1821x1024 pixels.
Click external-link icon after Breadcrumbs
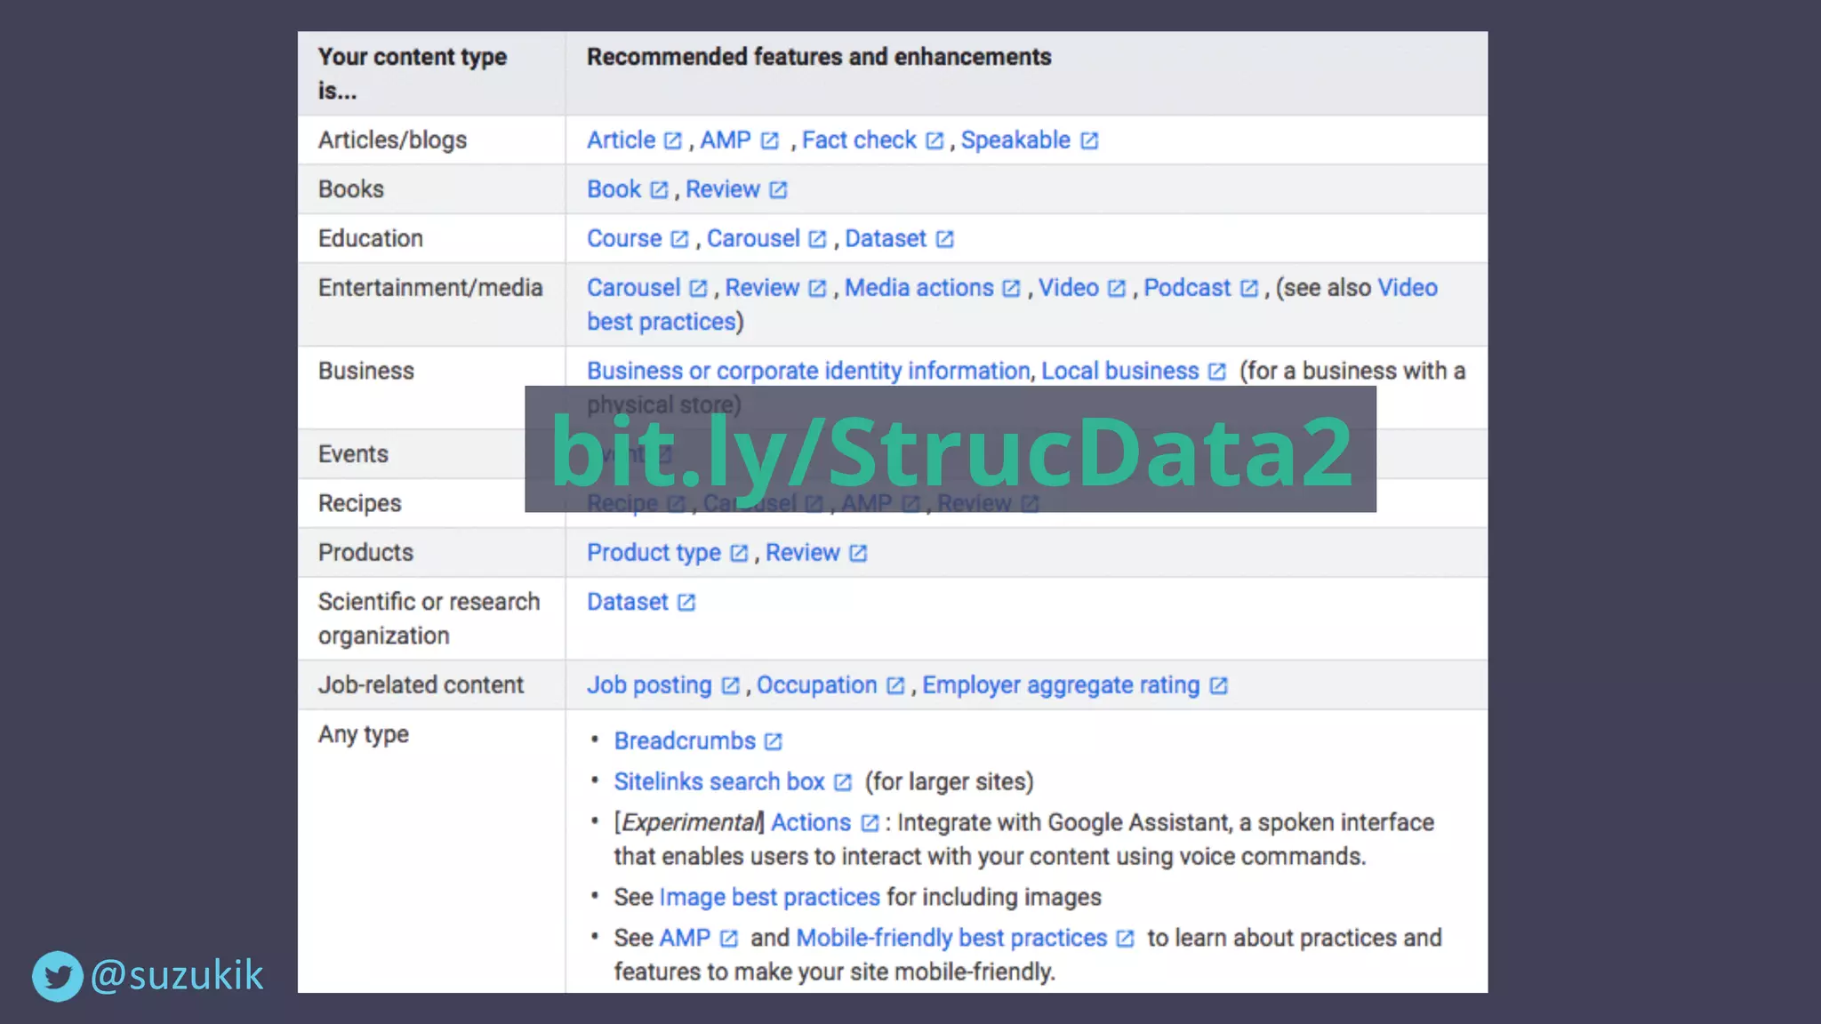coord(774,741)
